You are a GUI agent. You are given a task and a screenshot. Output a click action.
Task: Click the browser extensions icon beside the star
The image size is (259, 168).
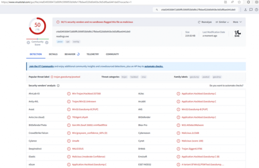[x=248, y=2]
